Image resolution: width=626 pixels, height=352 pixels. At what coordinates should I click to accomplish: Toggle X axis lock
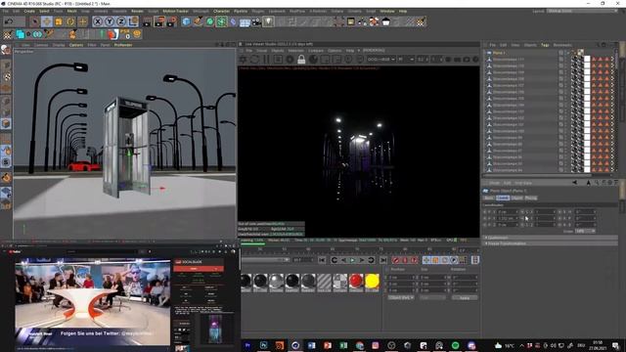point(98,22)
